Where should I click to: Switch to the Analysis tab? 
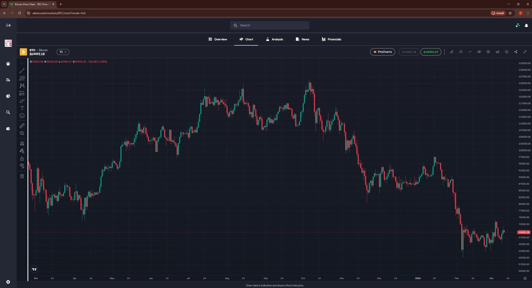coord(274,39)
